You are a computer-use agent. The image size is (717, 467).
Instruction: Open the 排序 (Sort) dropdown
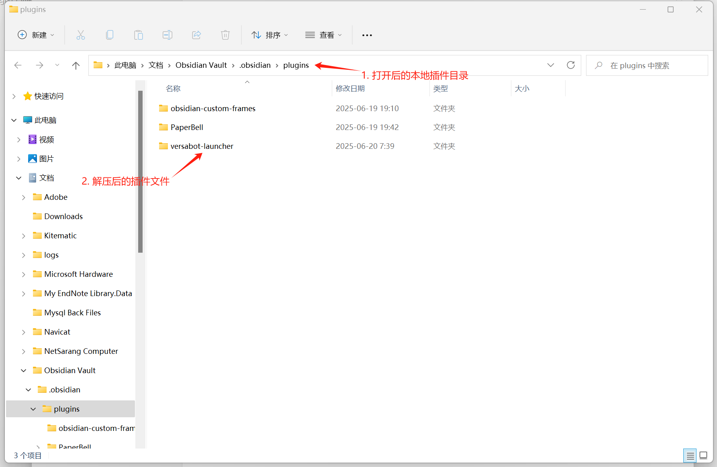tap(270, 35)
